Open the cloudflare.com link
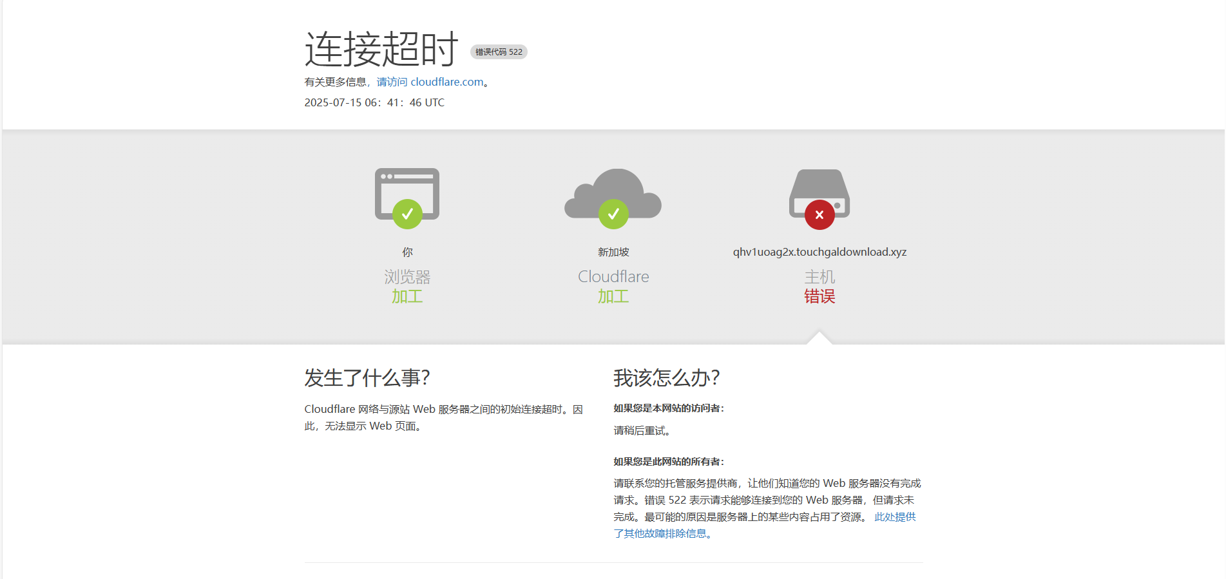The image size is (1226, 579). click(x=446, y=82)
